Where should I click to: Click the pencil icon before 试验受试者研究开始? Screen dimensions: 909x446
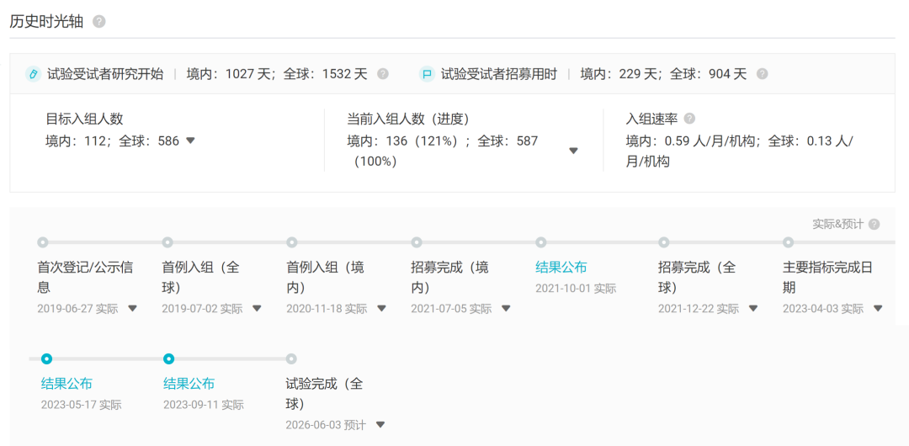click(33, 74)
